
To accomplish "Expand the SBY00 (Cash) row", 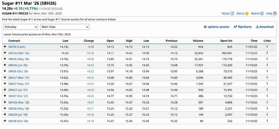I will pyautogui.click(x=5, y=47).
